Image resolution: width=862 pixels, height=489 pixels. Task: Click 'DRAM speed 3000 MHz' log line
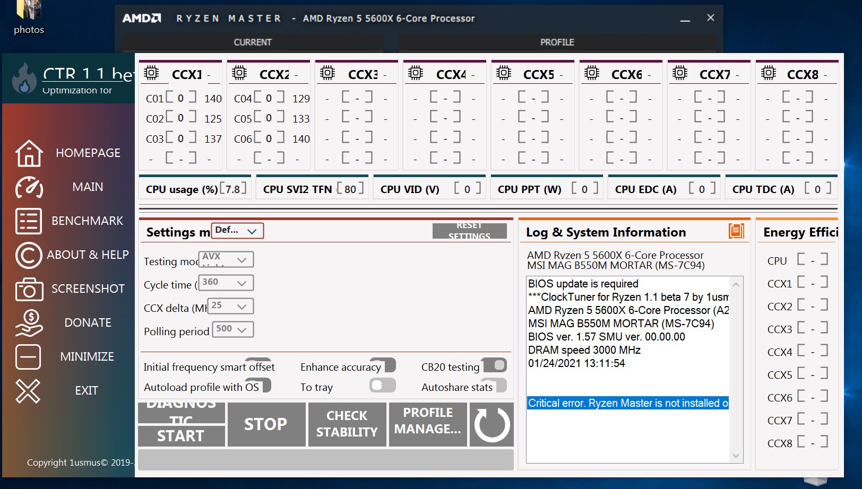click(584, 350)
